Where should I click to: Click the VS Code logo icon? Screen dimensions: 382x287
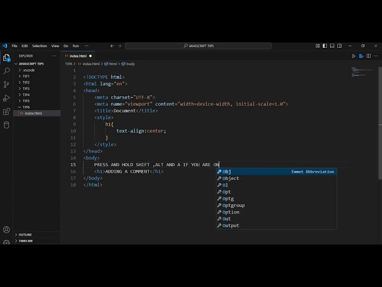point(5,45)
